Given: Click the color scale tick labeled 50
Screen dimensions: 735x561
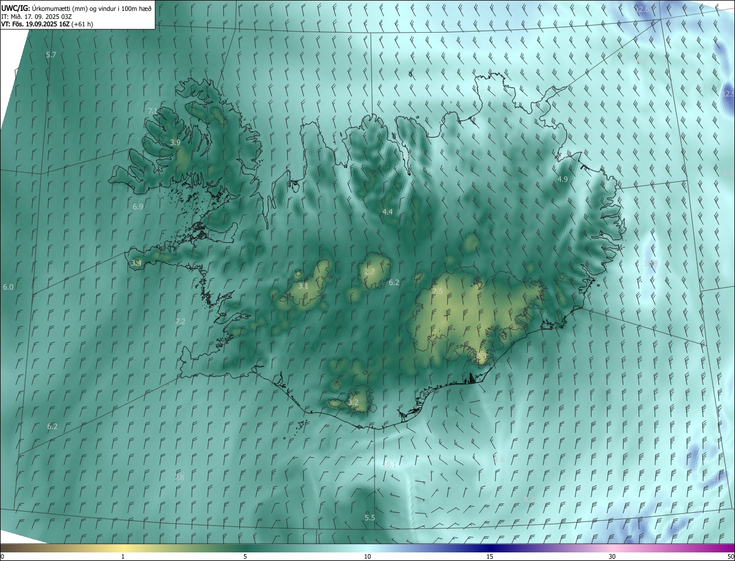Looking at the screenshot, I should (730, 556).
